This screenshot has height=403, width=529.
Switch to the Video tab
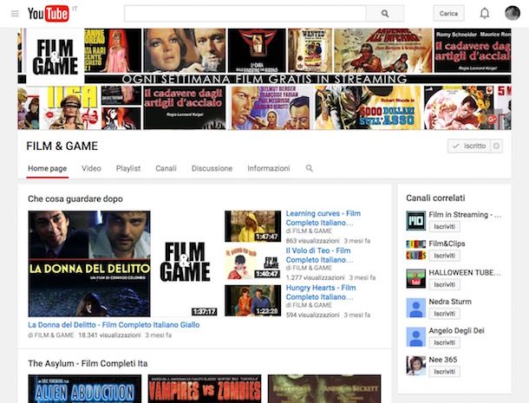(x=91, y=168)
